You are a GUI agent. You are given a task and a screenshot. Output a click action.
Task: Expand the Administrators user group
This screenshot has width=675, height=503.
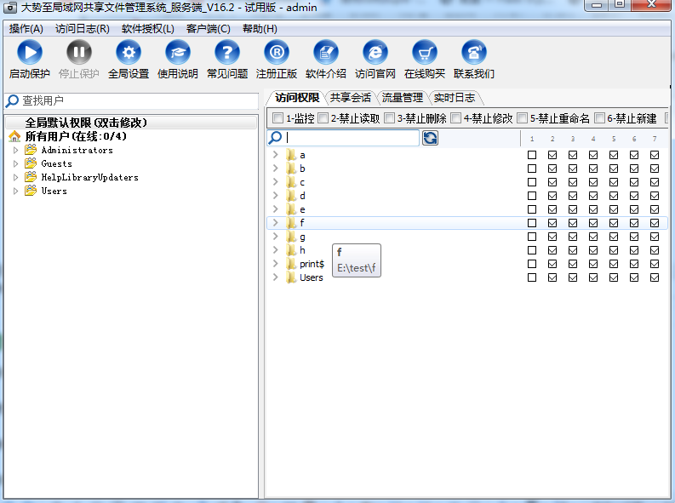pyautogui.click(x=16, y=151)
